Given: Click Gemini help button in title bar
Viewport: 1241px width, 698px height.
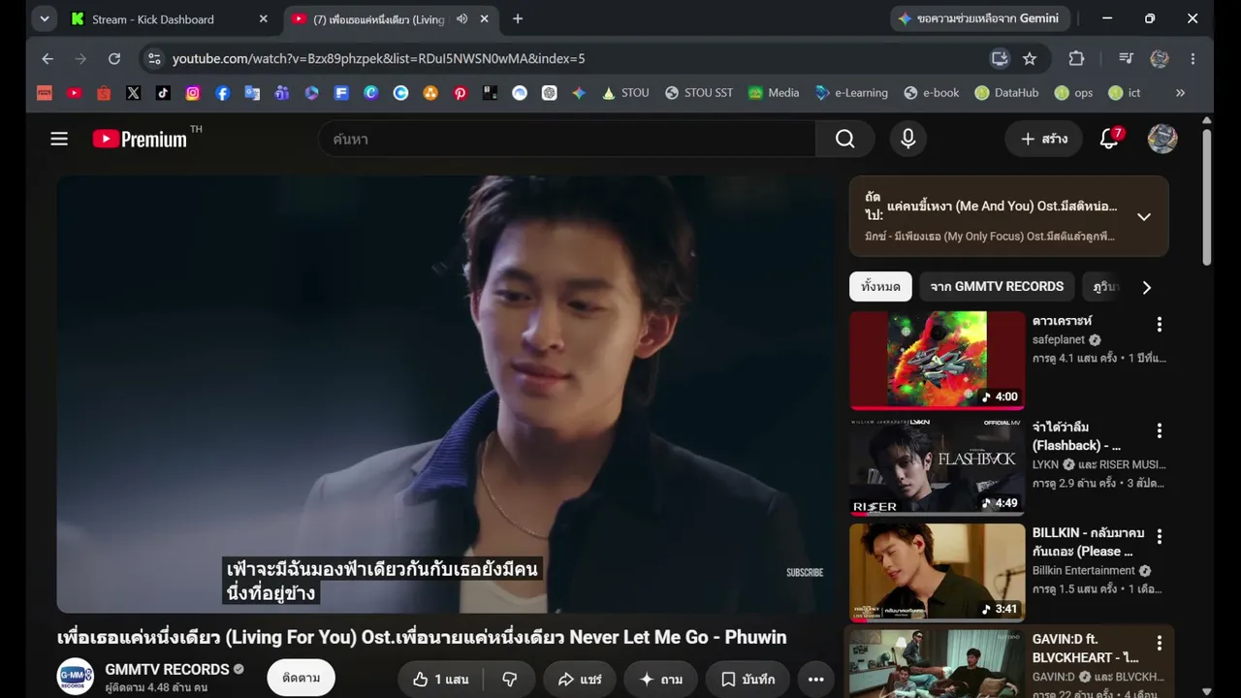Looking at the screenshot, I should coord(978,18).
